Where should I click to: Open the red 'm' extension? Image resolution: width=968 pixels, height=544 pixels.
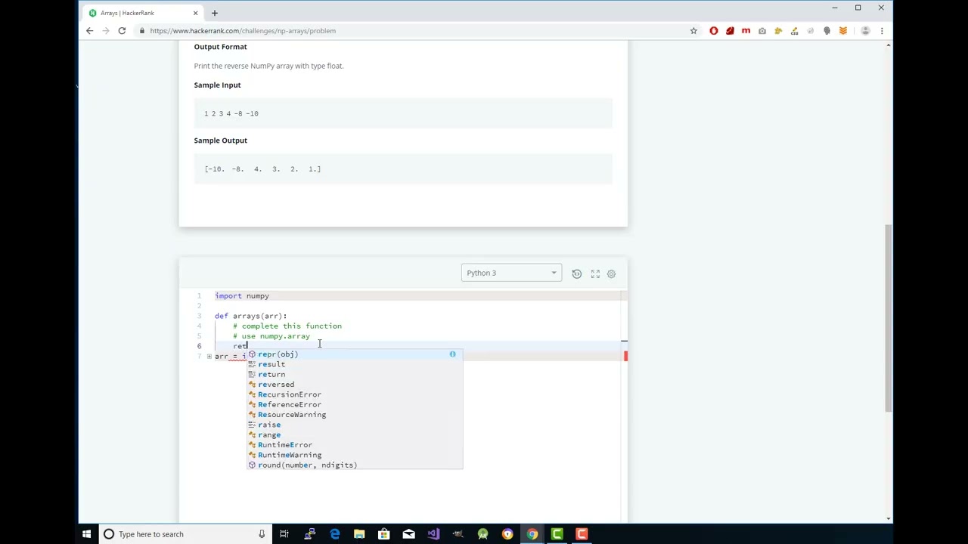[x=746, y=31]
